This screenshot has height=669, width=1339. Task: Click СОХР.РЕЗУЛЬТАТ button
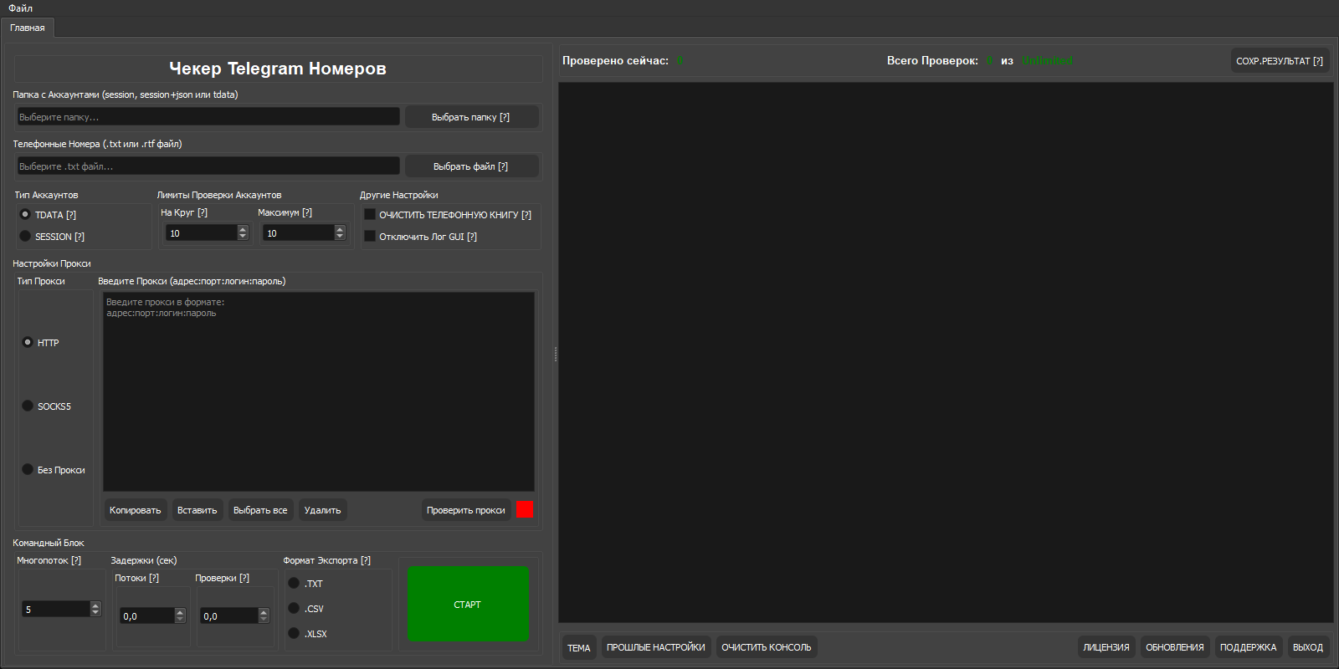point(1280,61)
